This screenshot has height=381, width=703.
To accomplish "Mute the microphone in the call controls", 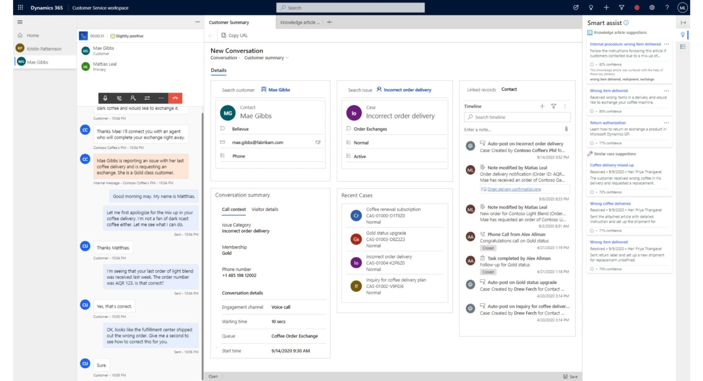I will pos(105,98).
